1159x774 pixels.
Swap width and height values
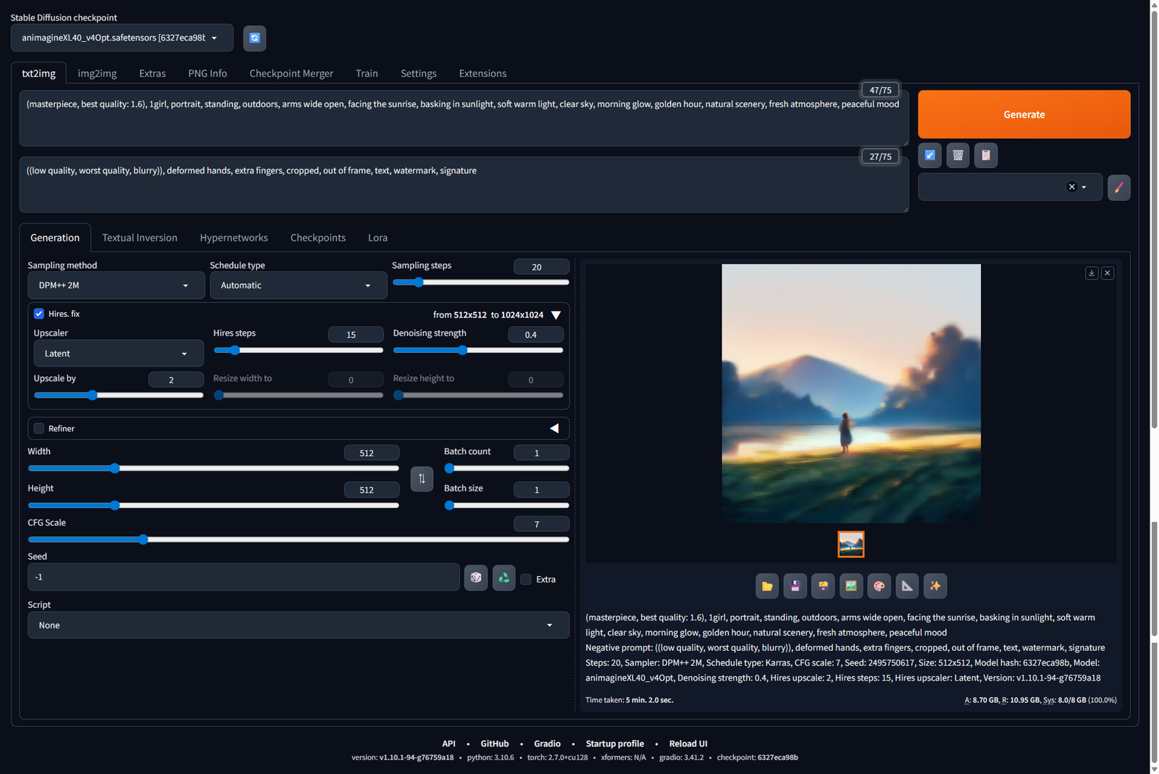[422, 478]
